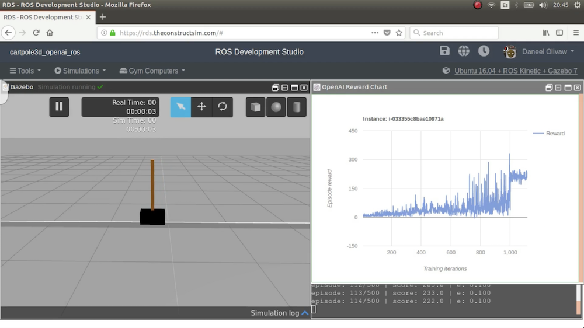Insert a cylinder shape in Gazebo
Screen dimensions: 584x328
(x=297, y=107)
